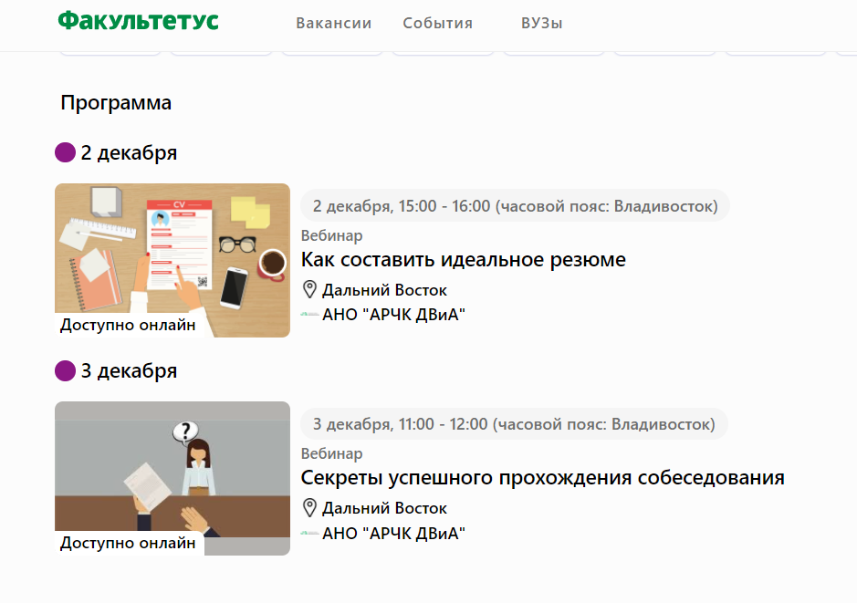
Task: Select the 'Дальний Восток' text under the resume webinar
Action: pyautogui.click(x=384, y=290)
